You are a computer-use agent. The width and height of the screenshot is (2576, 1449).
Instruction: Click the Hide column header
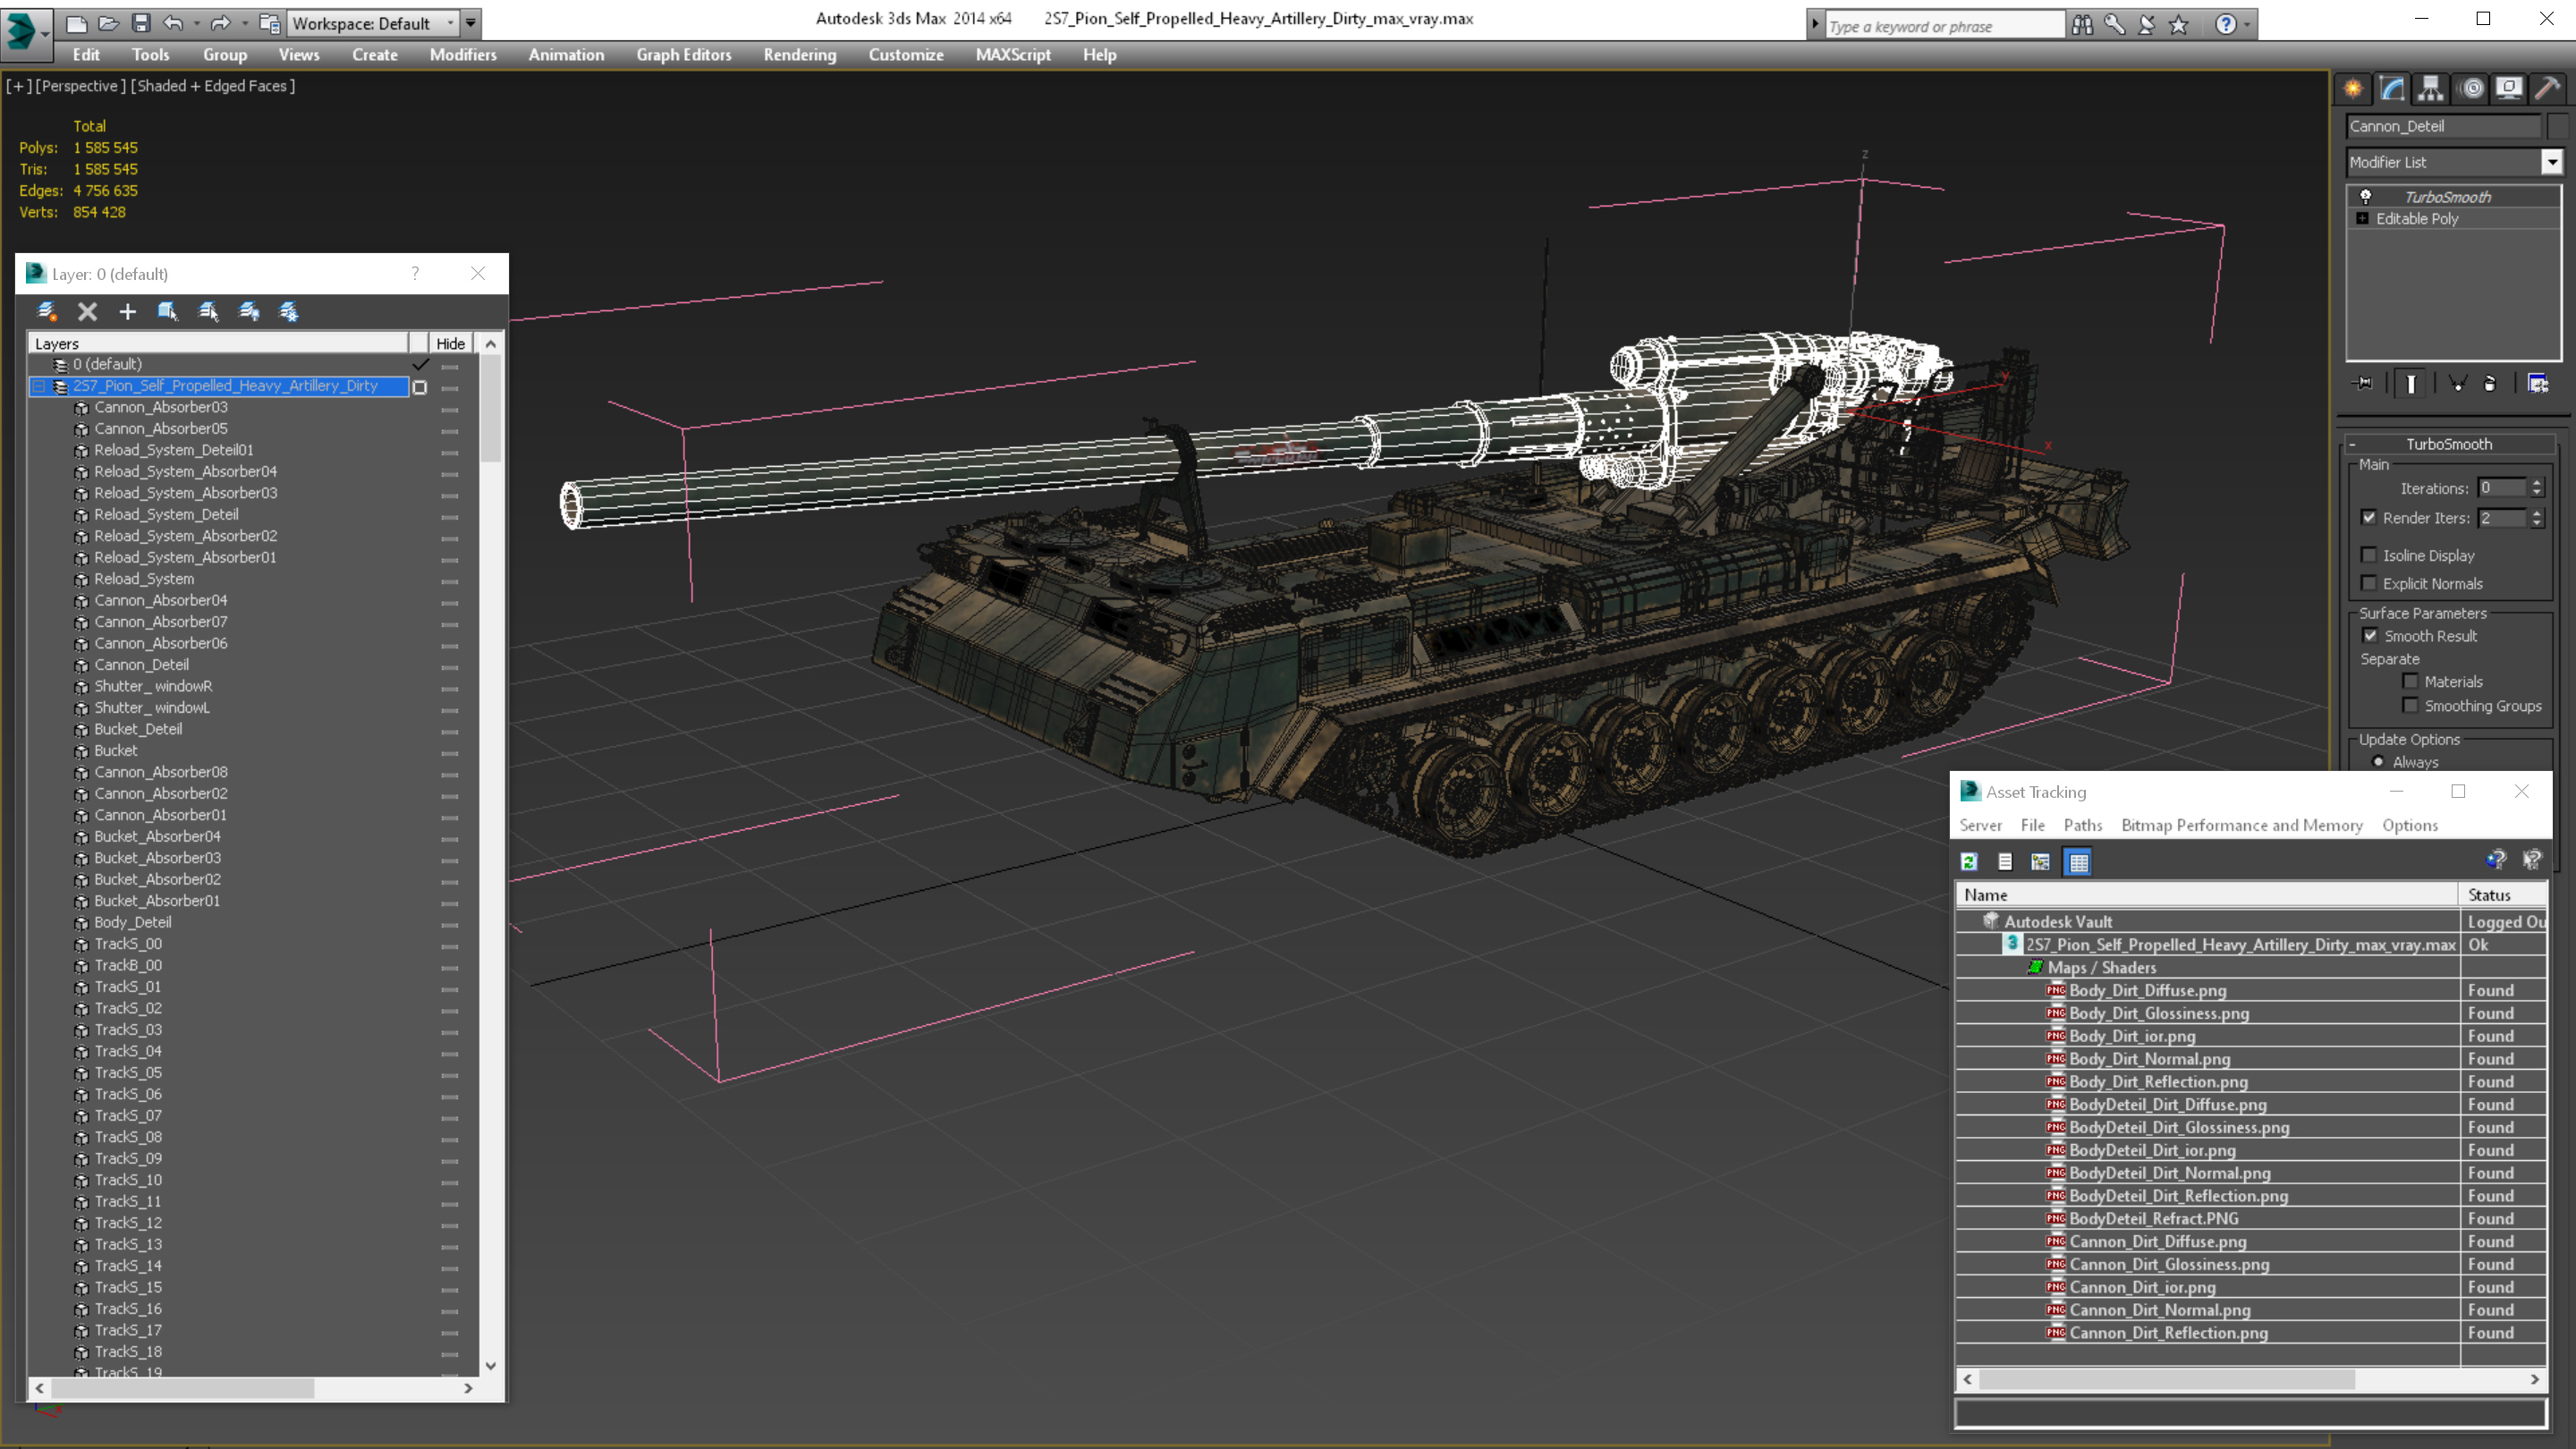(450, 344)
